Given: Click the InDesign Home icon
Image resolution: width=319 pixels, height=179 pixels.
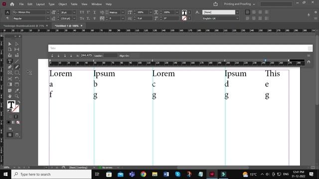Looking at the screenshot, I should (12, 4).
